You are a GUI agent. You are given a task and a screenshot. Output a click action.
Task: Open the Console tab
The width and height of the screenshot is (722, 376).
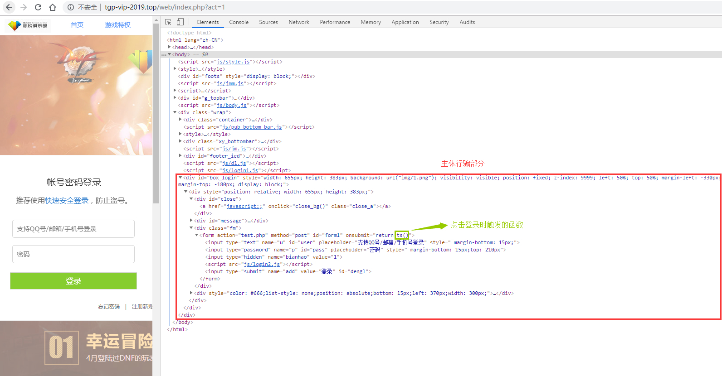click(x=239, y=22)
